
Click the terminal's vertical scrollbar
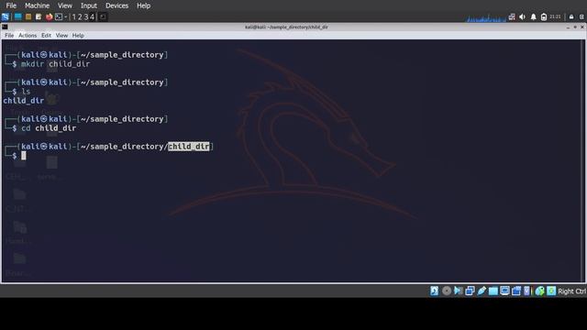point(583,161)
